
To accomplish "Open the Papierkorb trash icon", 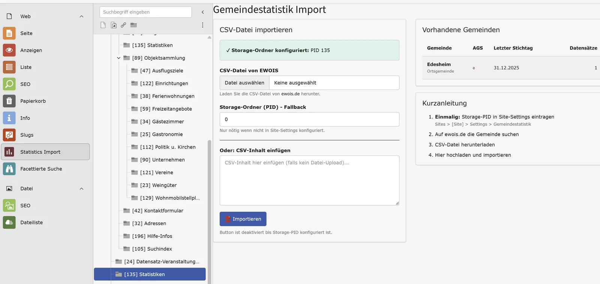I will [9, 101].
